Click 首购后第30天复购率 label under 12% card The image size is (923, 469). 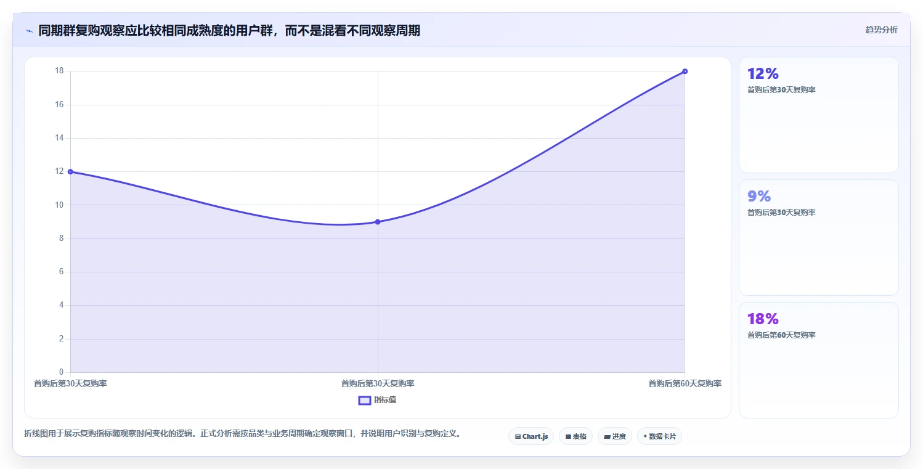(x=781, y=90)
